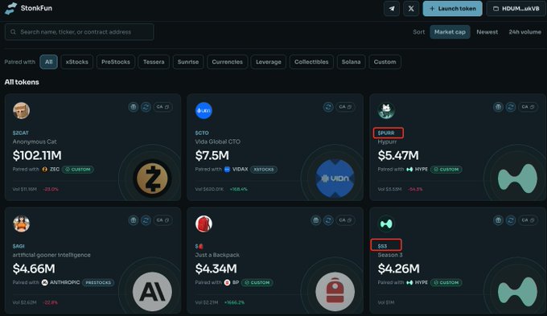Viewport: 547px width, 316px height.
Task: Filter tokens by Custom
Action: click(385, 62)
